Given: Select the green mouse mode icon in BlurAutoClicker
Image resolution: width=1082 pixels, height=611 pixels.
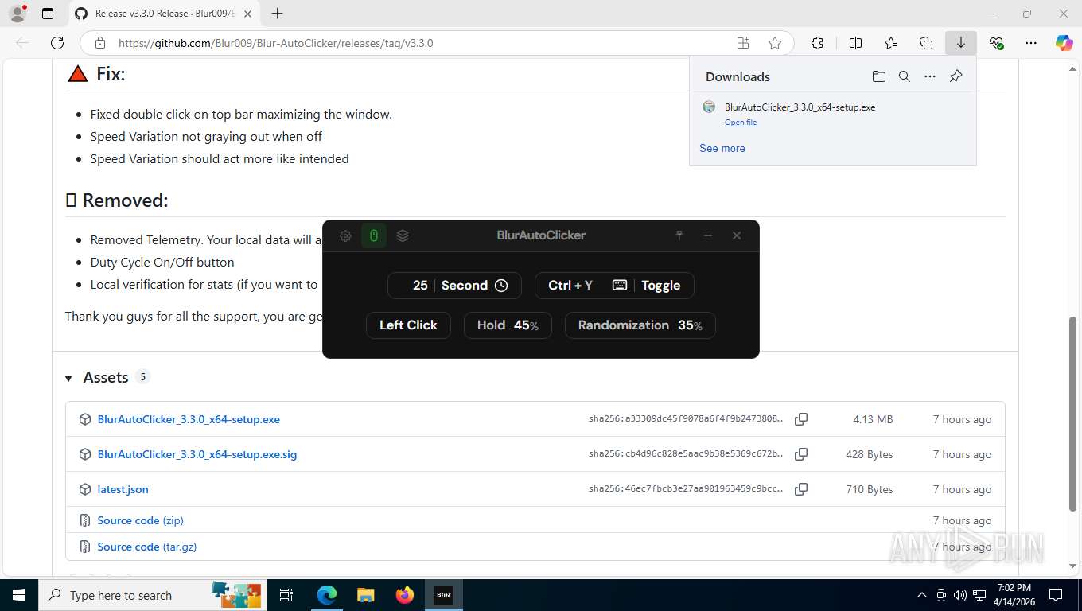Looking at the screenshot, I should pyautogui.click(x=374, y=235).
